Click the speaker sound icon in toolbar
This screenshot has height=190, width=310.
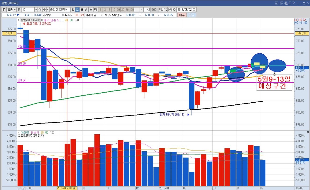44,10
